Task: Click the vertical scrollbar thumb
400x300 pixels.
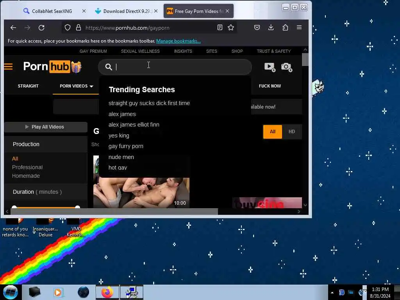Action: (x=305, y=59)
